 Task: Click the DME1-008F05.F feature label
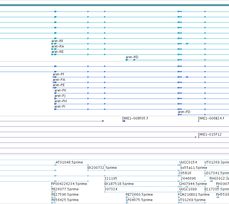pos(135,118)
